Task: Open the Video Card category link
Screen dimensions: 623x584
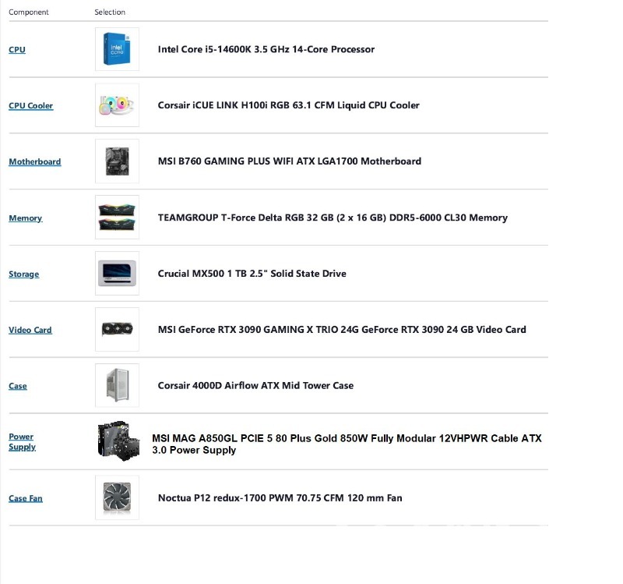Action: [30, 331]
